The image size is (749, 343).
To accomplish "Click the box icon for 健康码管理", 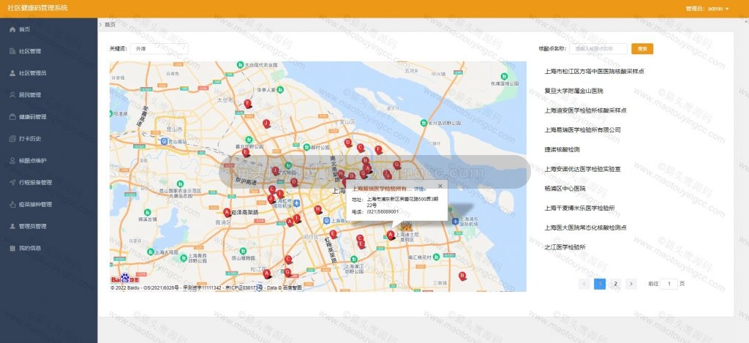I will click(x=12, y=117).
